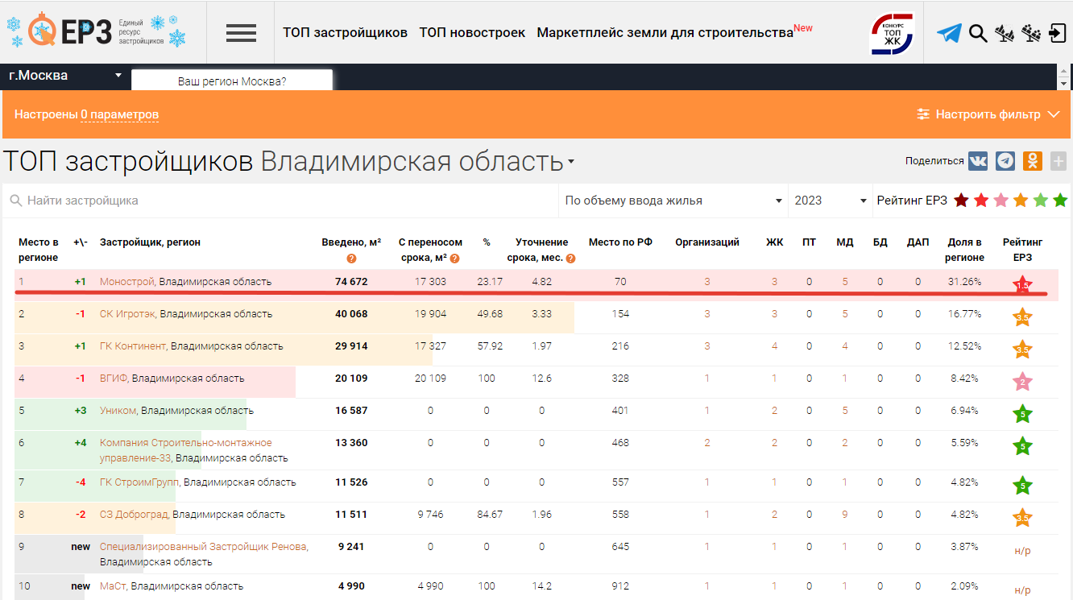Open compare seesaw icon with dots

click(1031, 33)
